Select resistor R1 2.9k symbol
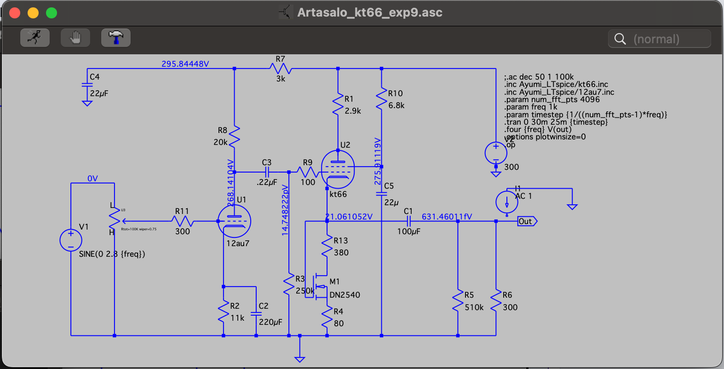724x369 pixels. [x=338, y=104]
